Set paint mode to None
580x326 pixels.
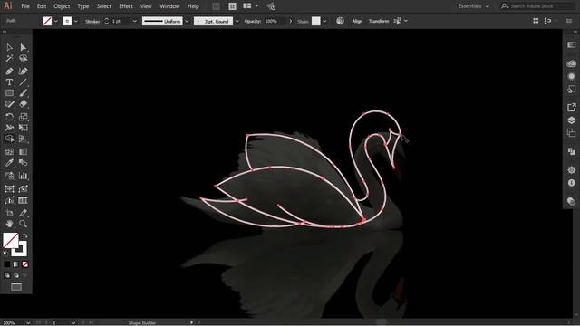tap(25, 264)
